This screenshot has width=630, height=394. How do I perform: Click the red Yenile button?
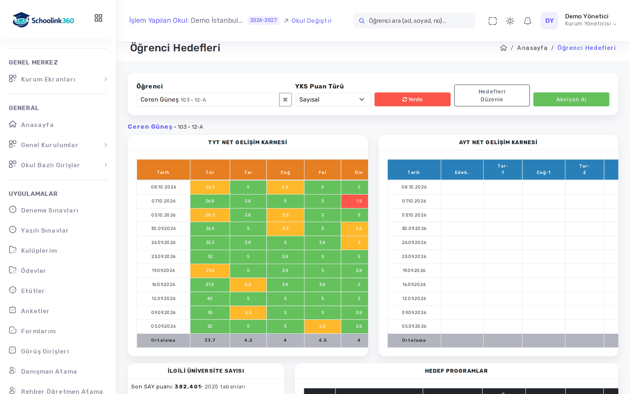point(412,100)
